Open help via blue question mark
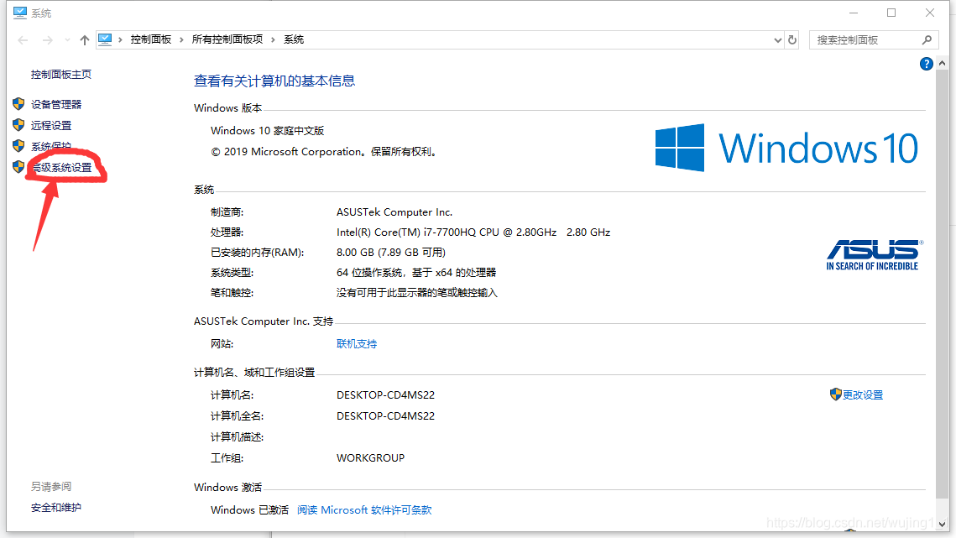This screenshot has height=538, width=956. coord(926,64)
